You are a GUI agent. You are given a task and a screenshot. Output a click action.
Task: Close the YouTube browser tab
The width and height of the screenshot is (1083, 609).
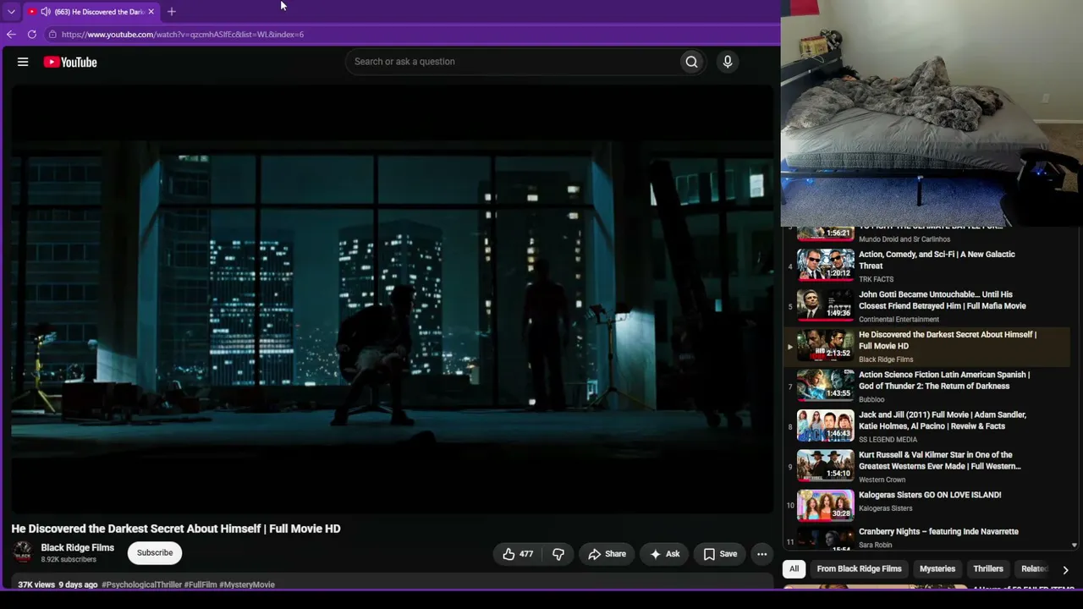pos(151,12)
